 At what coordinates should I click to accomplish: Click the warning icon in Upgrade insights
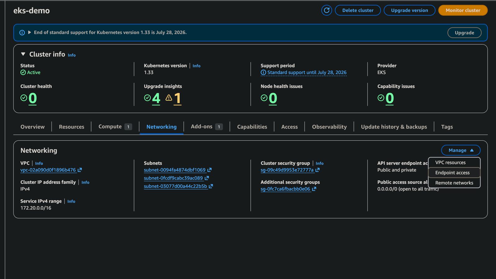click(x=169, y=98)
